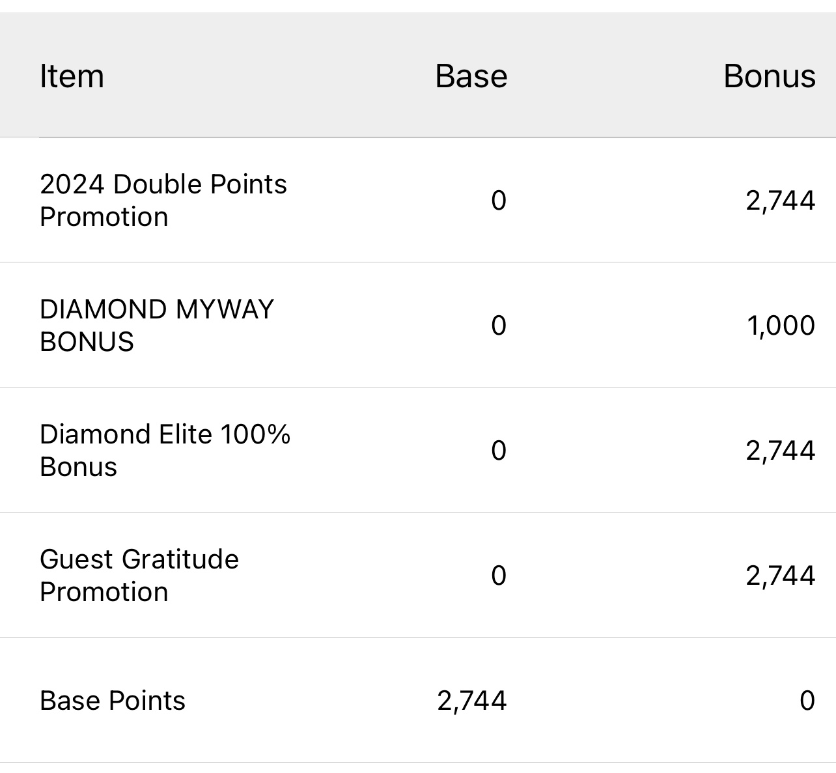Select the Bonus column header
836x773 pixels.
[769, 76]
